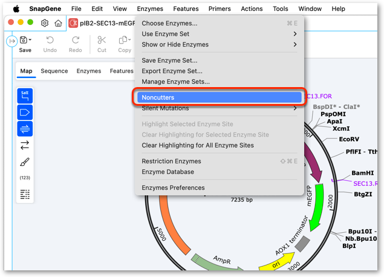
Task: Open the Tools menu
Action: (281, 9)
